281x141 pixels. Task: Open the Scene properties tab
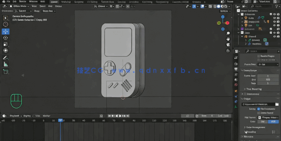(236, 80)
